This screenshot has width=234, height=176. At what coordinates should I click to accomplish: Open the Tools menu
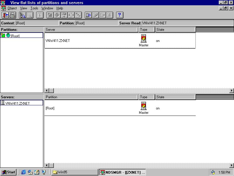coord(34,8)
